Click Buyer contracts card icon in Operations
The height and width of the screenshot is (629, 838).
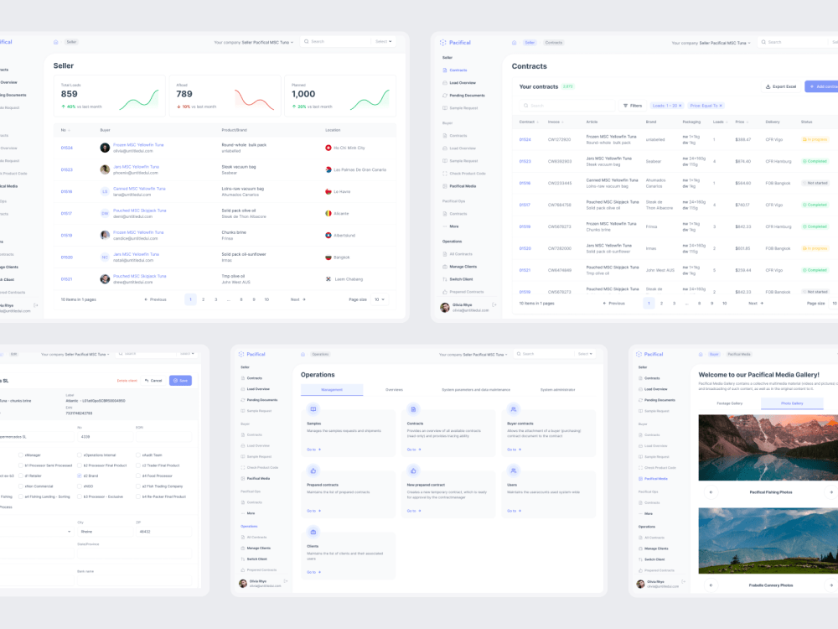coord(513,409)
